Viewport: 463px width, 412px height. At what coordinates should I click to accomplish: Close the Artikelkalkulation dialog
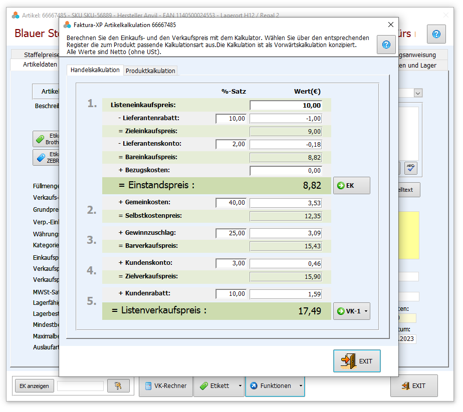(x=391, y=25)
